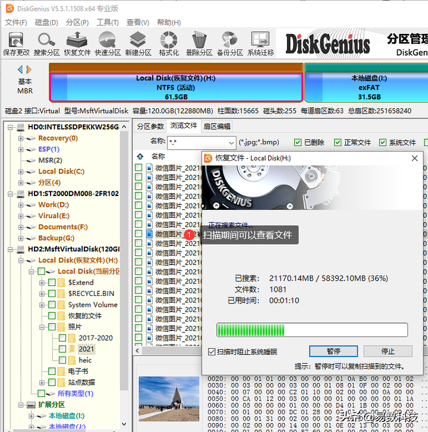
Task: Click the Backup(G:) drive icon
Action: tap(31, 238)
